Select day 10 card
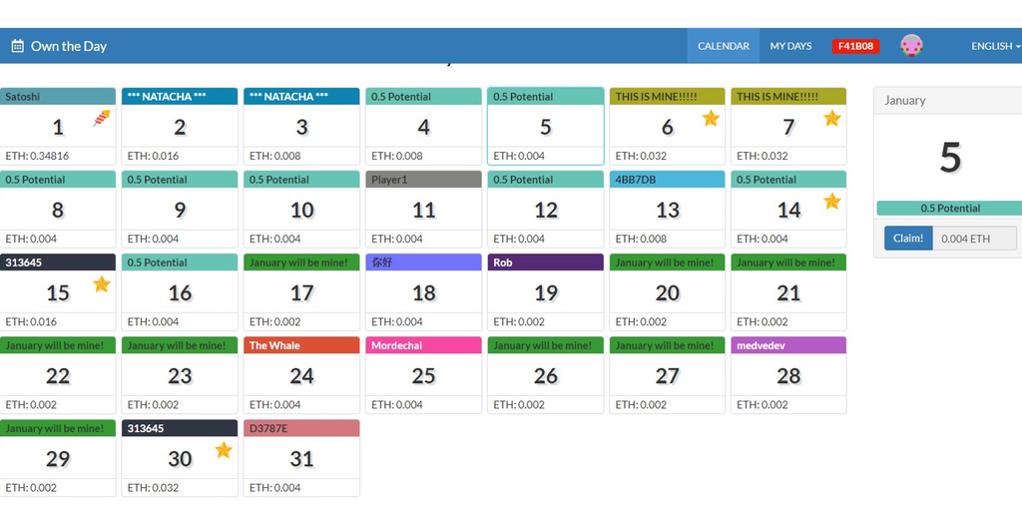 [x=301, y=210]
